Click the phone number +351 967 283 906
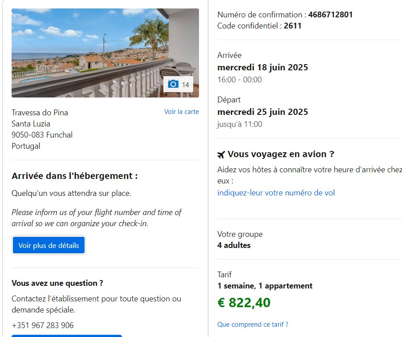The image size is (402, 337). [x=43, y=325]
